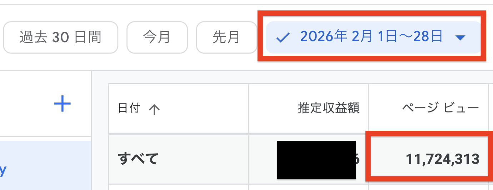Image resolution: width=493 pixels, height=190 pixels.
Task: Click the 11,724,313 page views value
Action: [442, 159]
